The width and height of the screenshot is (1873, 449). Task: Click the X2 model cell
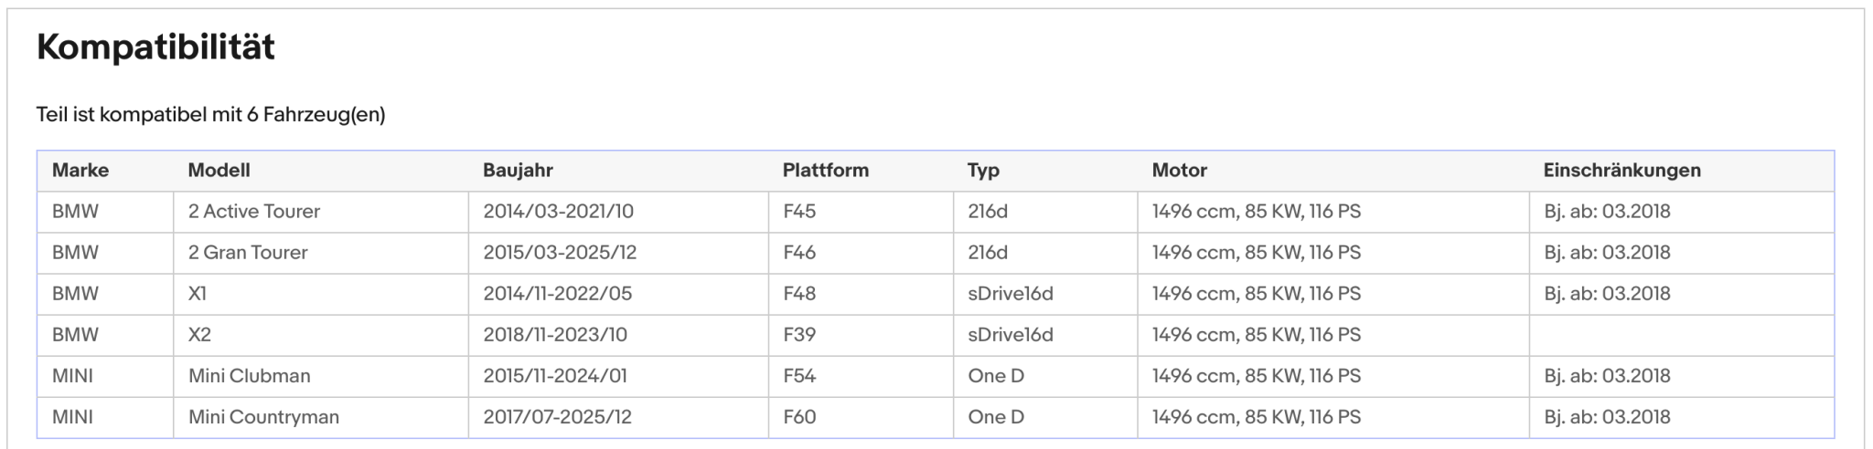pos(321,335)
